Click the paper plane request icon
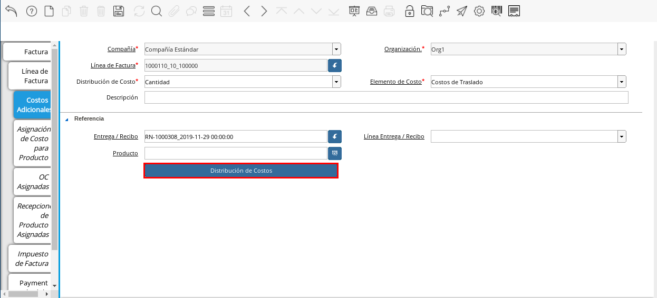This screenshot has height=298, width=657. [462, 11]
